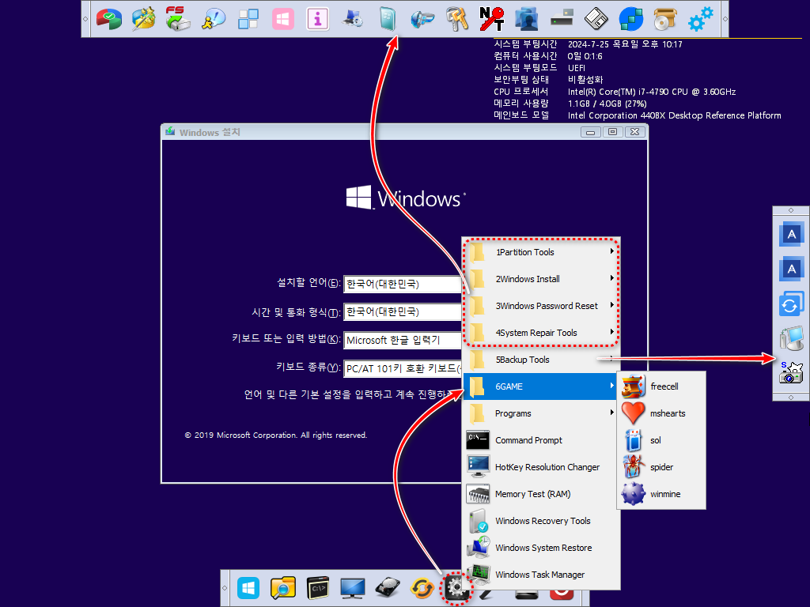Click the arrow beside 4System Repair Tools
This screenshot has height=607, width=810.
611,332
